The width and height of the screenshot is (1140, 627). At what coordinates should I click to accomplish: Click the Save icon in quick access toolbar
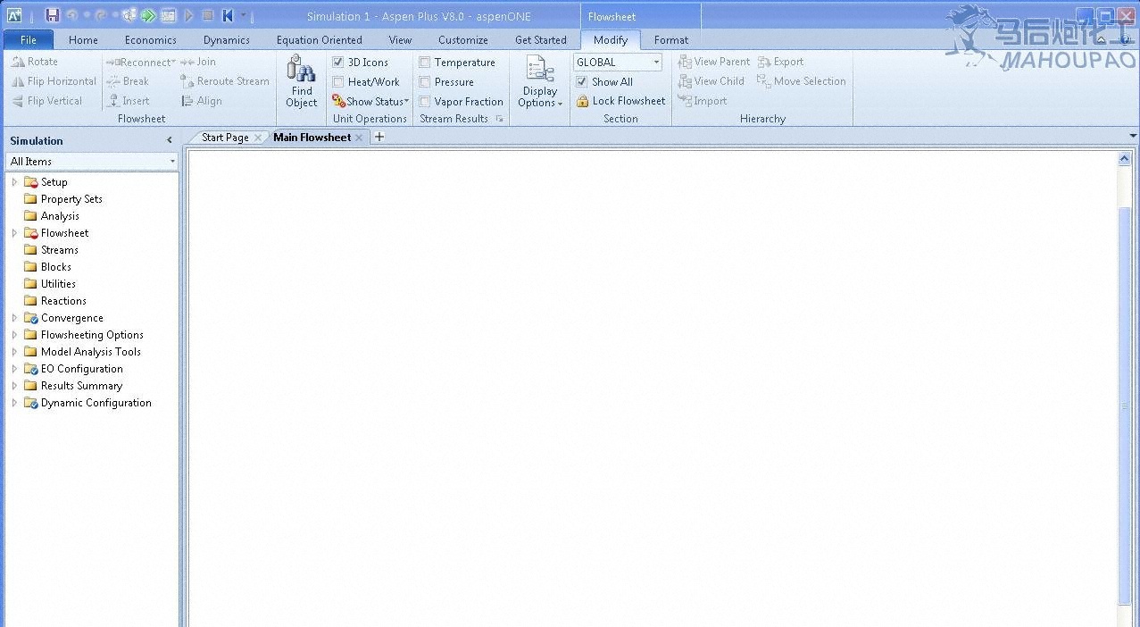pyautogui.click(x=52, y=15)
